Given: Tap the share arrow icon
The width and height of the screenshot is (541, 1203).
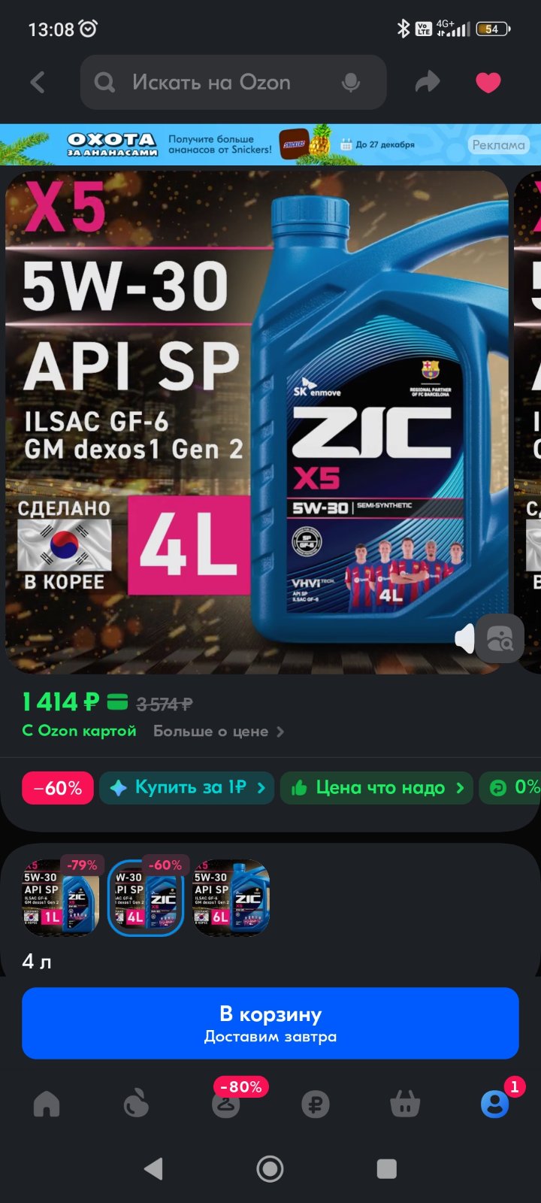Looking at the screenshot, I should click(428, 82).
